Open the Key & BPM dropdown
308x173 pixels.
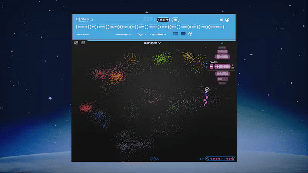(158, 35)
